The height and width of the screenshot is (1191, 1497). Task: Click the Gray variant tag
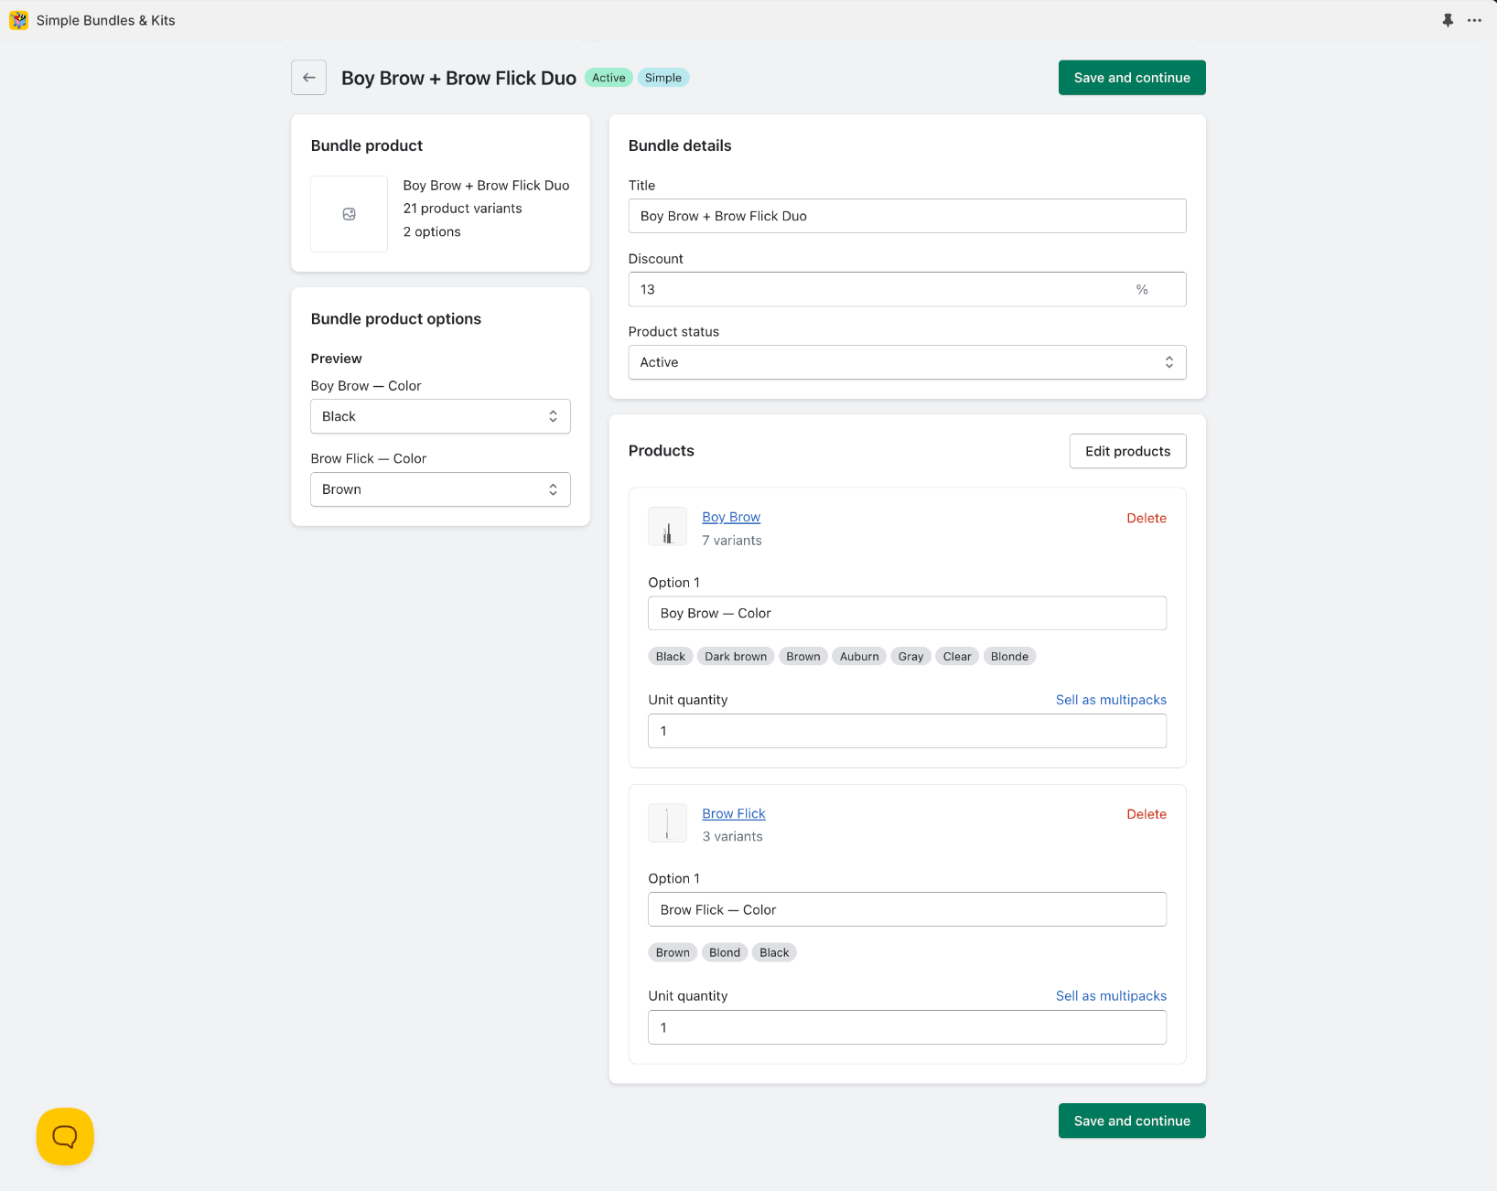910,656
